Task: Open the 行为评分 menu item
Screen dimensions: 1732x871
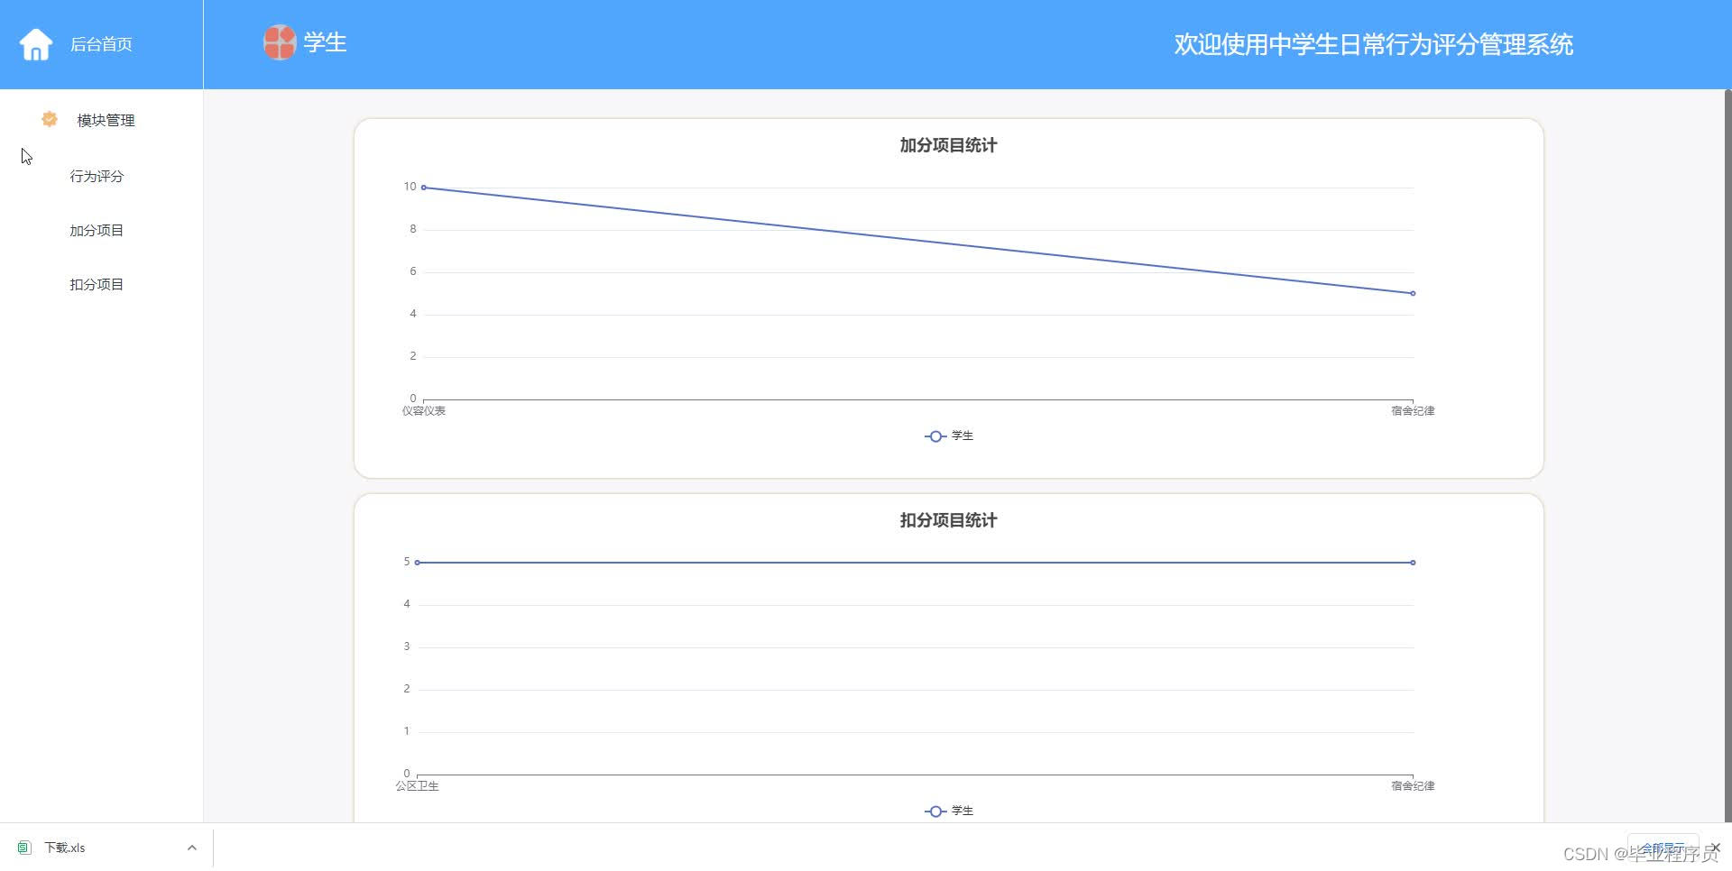Action: point(97,176)
